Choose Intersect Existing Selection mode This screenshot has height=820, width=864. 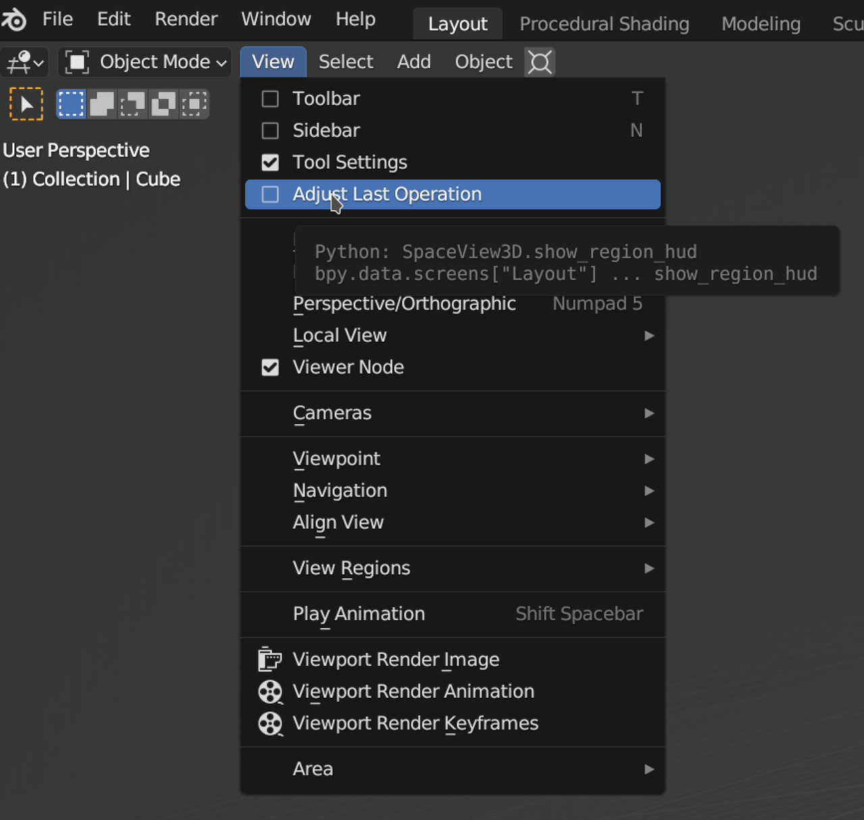(x=194, y=105)
